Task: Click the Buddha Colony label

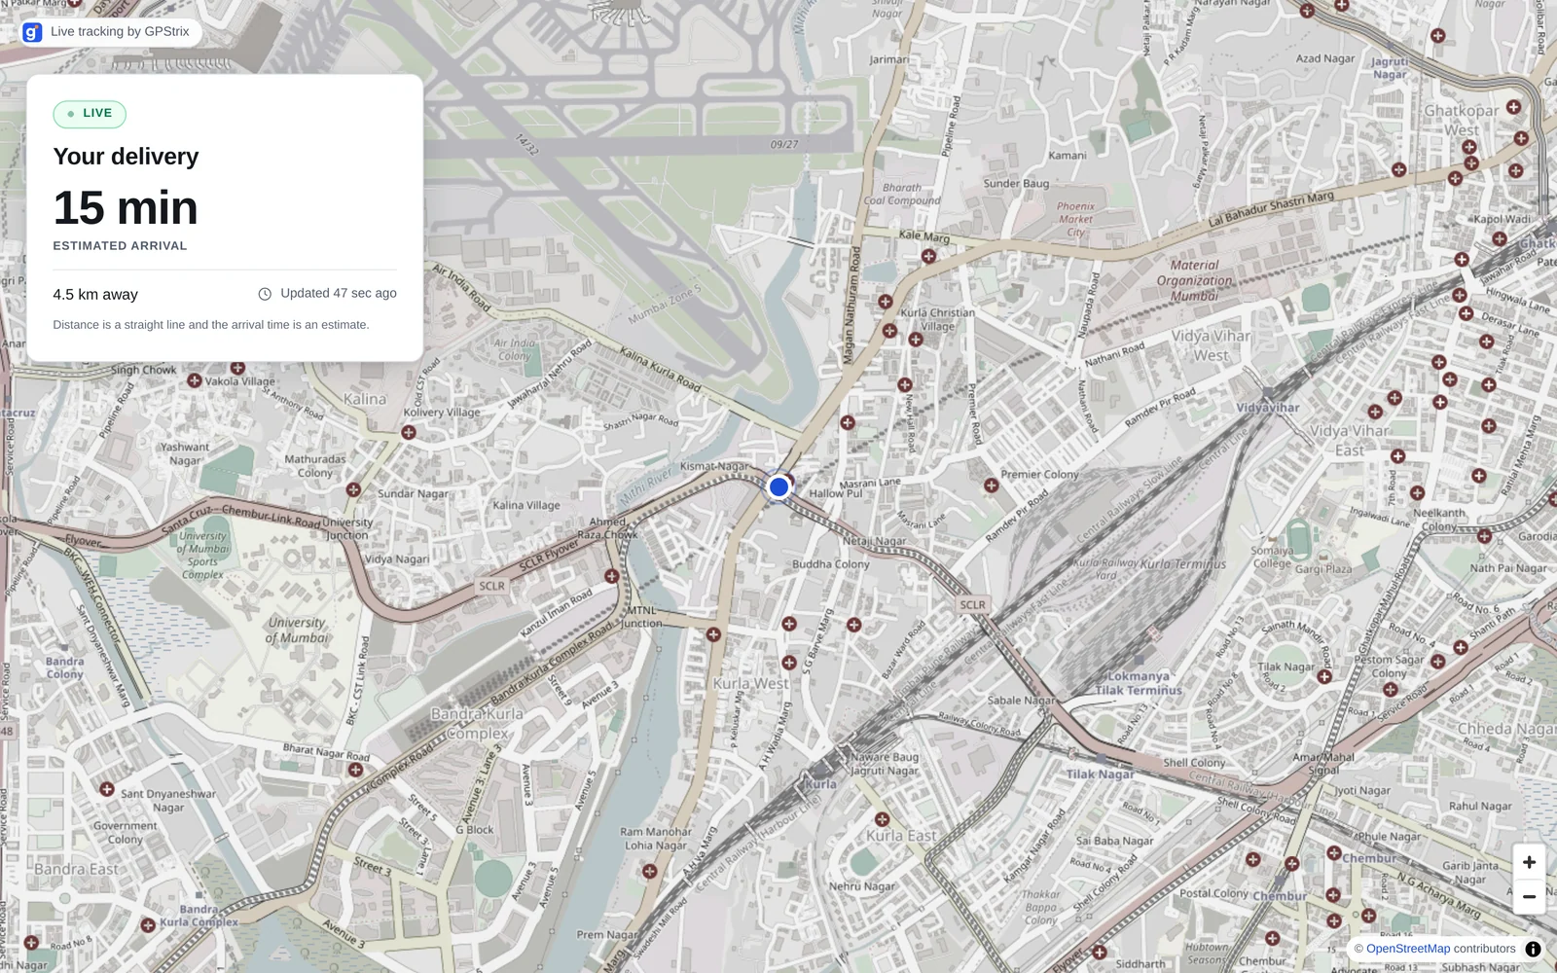Action: (x=830, y=564)
